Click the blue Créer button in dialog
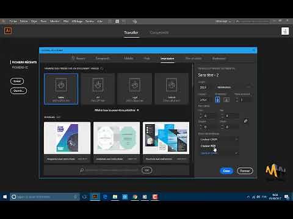This screenshot has height=219, width=293. click(226, 171)
